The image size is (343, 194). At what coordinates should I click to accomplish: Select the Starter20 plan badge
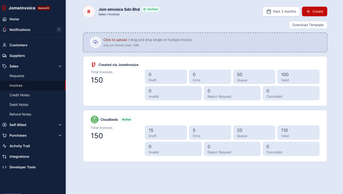coord(44,8)
